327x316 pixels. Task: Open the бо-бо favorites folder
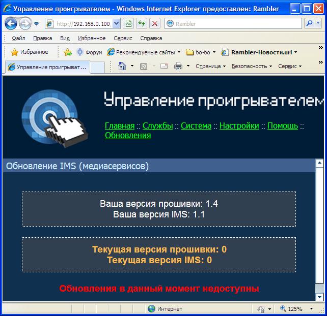pos(200,52)
